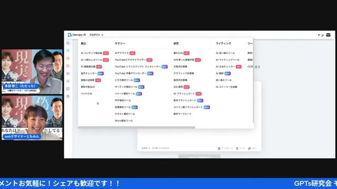Click the コピー copy button
The width and height of the screenshot is (337, 189).
252,148
